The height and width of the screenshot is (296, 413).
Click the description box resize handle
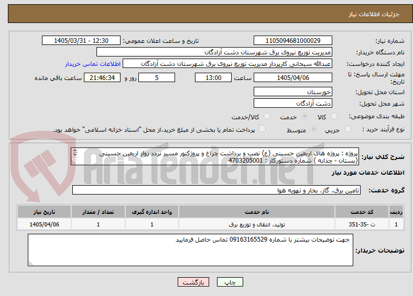click(x=74, y=163)
